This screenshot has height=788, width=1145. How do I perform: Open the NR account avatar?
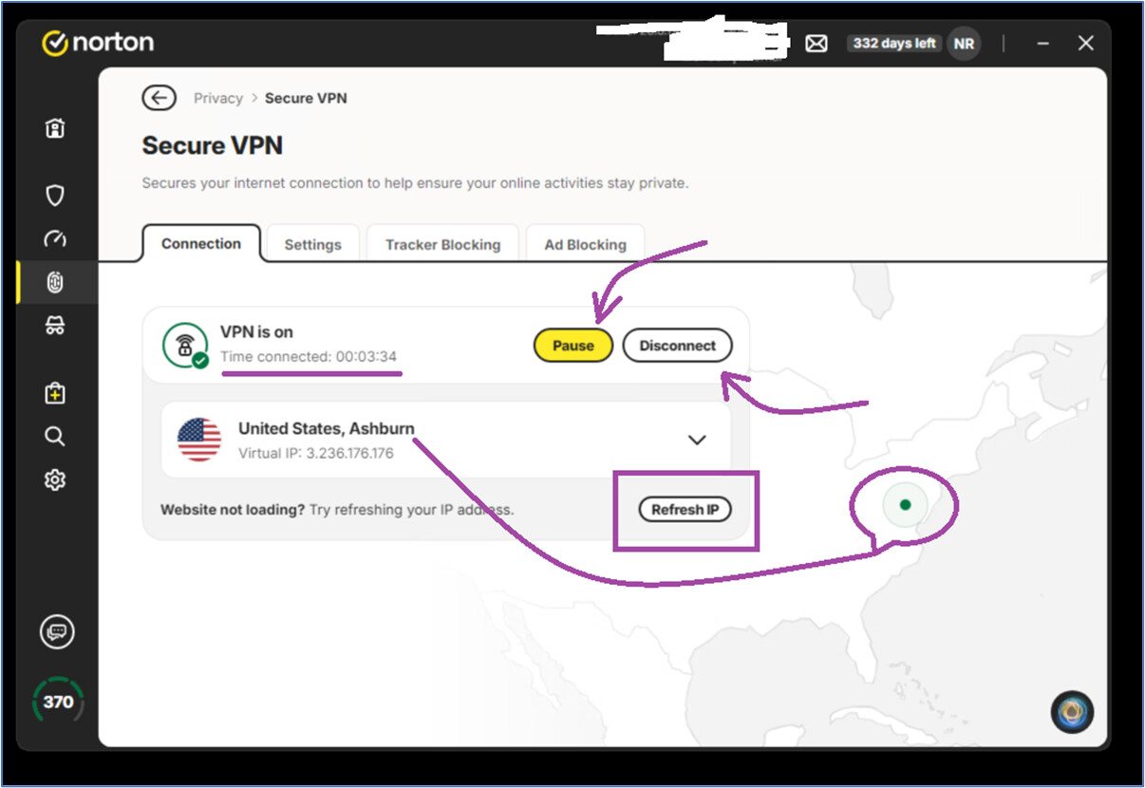click(x=964, y=44)
